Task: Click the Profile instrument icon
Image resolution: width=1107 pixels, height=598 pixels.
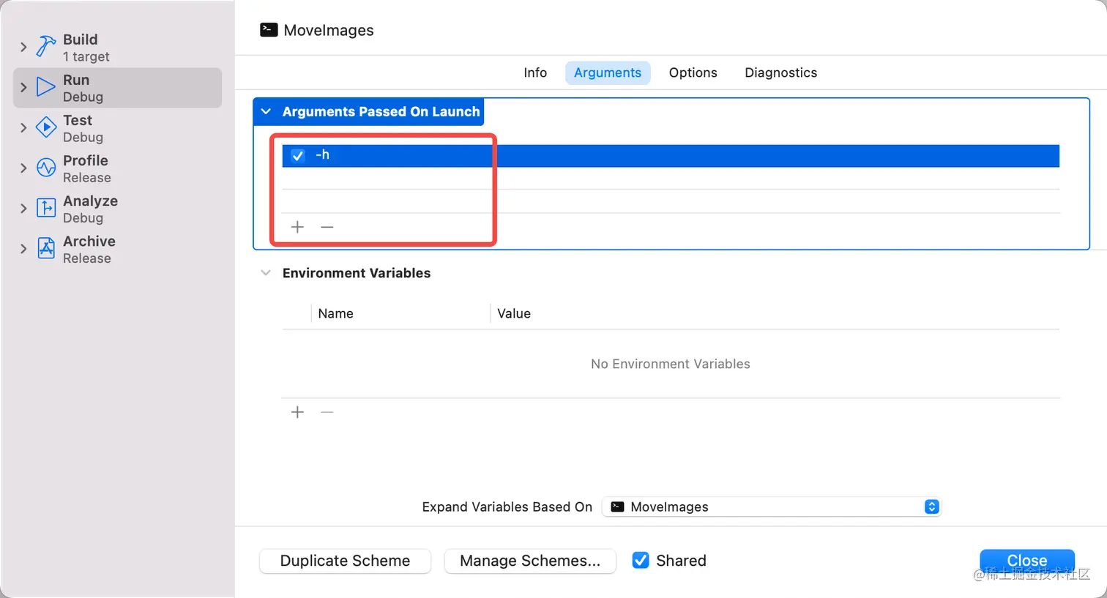Action: coord(46,168)
